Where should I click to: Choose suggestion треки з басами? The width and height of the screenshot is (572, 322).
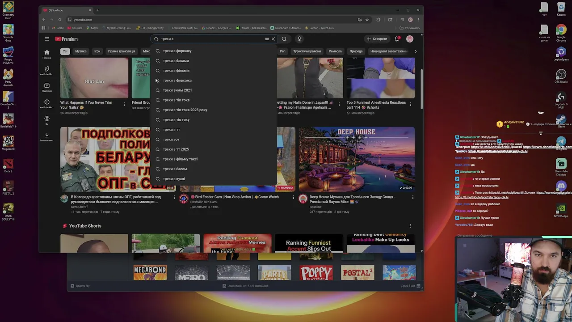(x=214, y=61)
